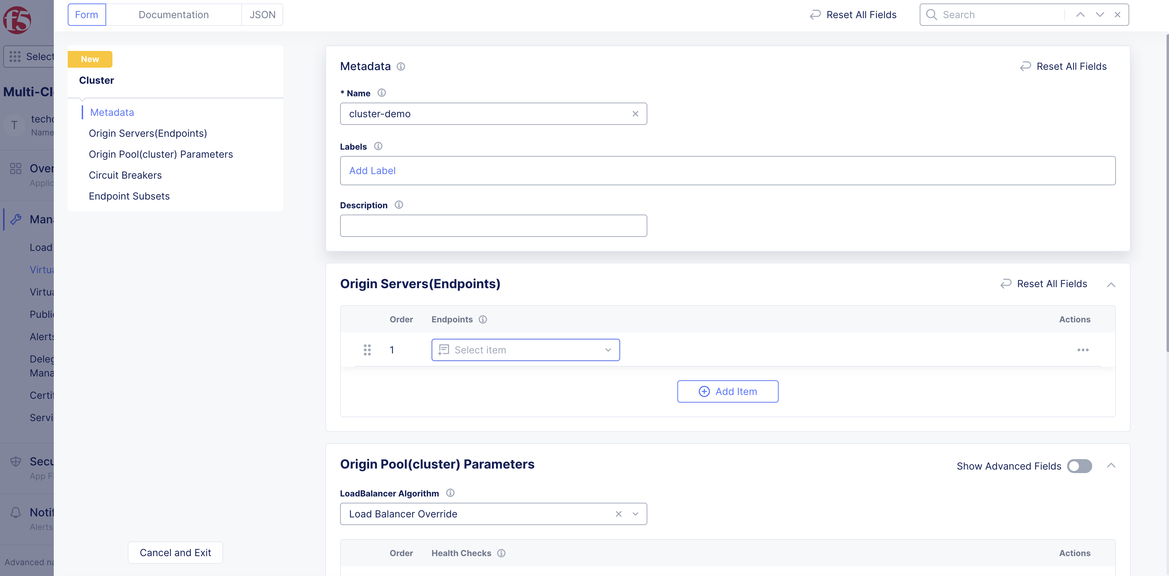Click the Add Item button
The width and height of the screenshot is (1169, 576).
(727, 391)
